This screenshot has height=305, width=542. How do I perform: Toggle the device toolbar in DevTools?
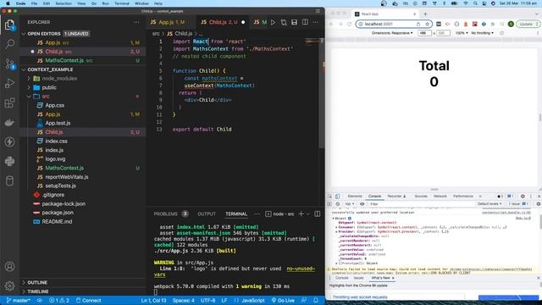click(337, 196)
